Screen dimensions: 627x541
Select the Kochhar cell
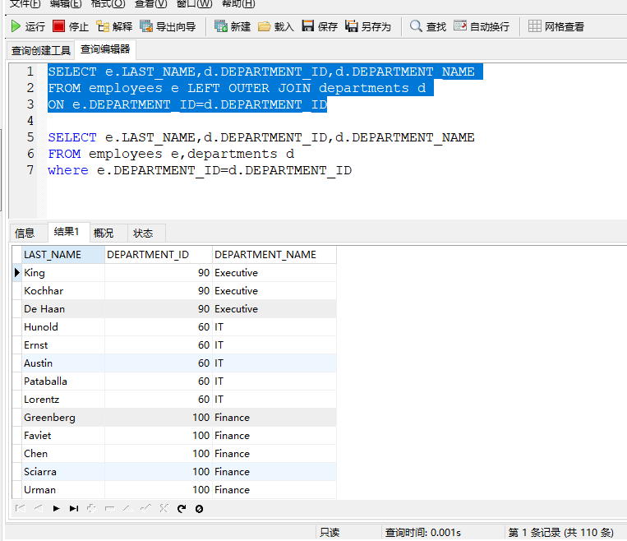coord(63,291)
